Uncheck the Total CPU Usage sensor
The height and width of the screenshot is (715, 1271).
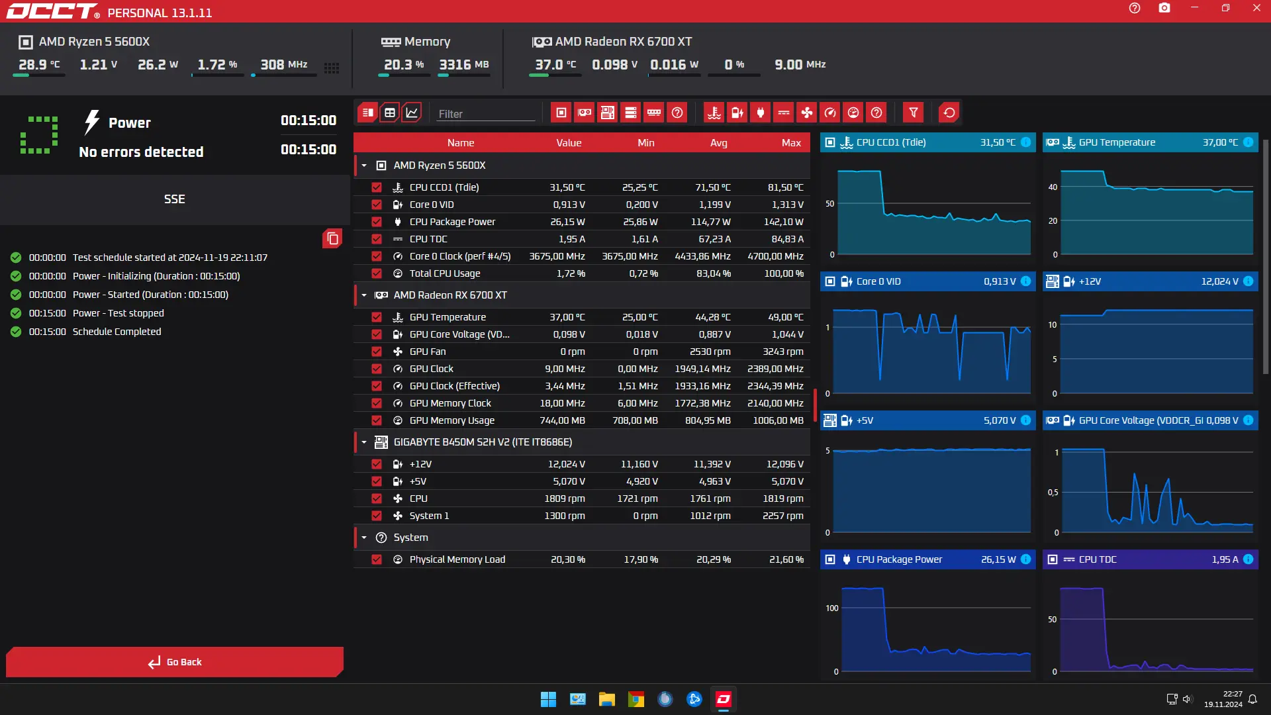pos(377,273)
